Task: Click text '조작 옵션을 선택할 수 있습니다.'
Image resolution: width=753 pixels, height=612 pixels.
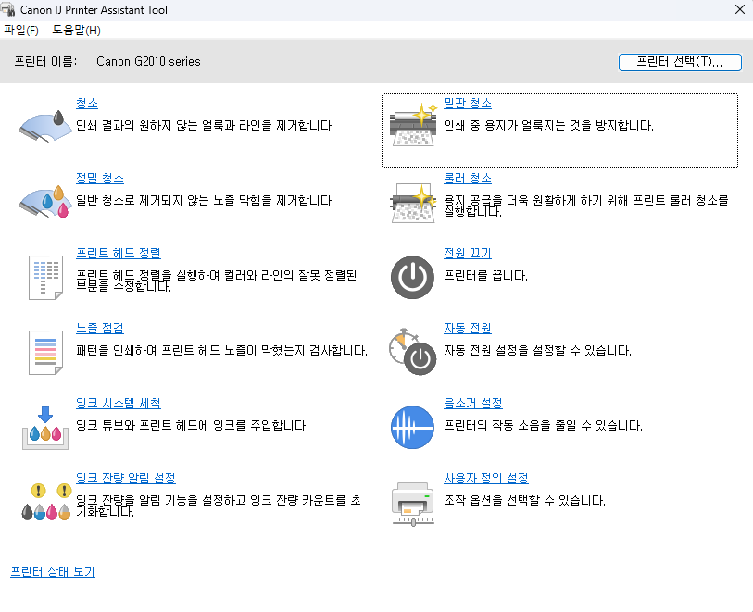Action: 524,500
